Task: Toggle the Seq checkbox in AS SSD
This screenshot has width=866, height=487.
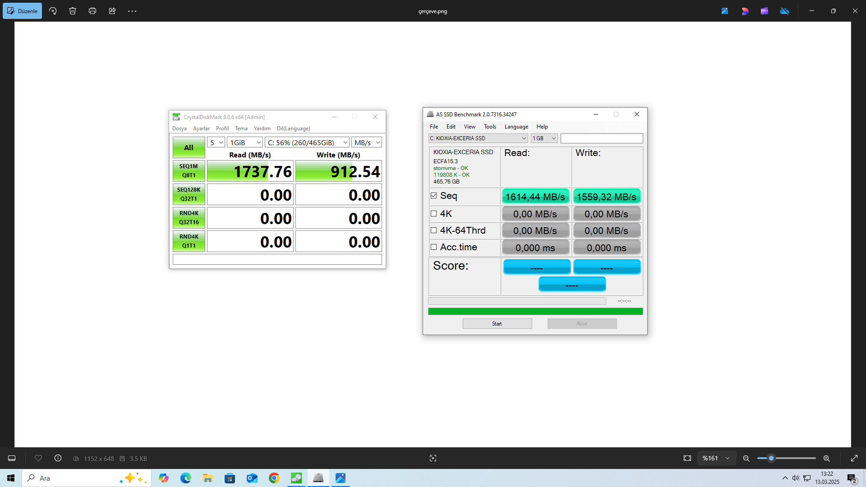Action: [434, 196]
